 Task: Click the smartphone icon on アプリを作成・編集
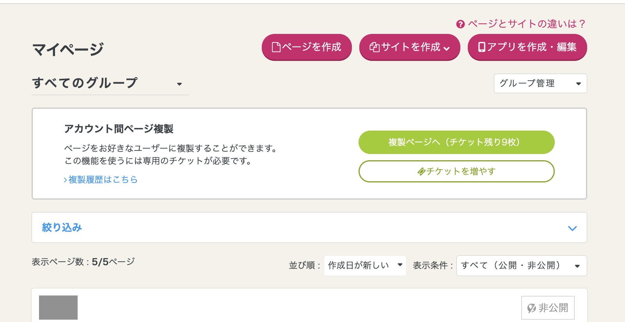tap(481, 47)
